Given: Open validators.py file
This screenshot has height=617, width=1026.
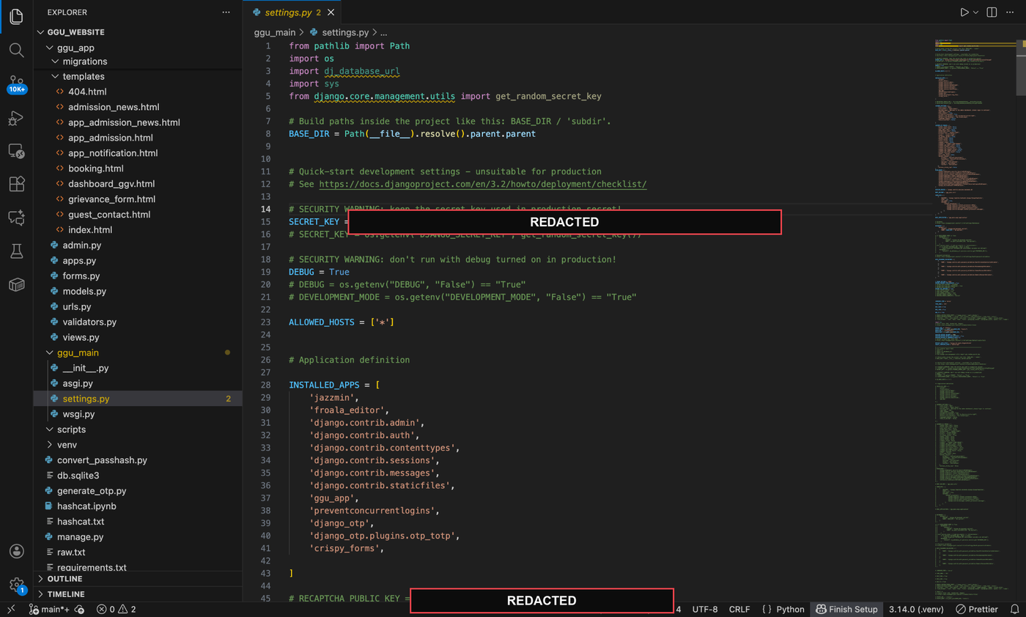Looking at the screenshot, I should pyautogui.click(x=89, y=322).
